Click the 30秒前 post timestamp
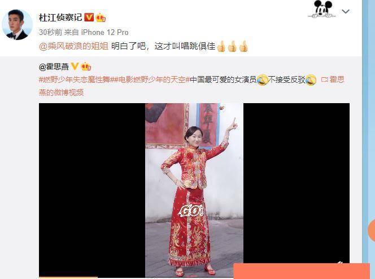 pos(50,32)
